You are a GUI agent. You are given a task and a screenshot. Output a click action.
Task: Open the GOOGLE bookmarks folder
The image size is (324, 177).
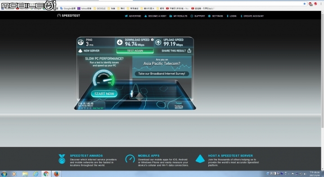click(99, 9)
